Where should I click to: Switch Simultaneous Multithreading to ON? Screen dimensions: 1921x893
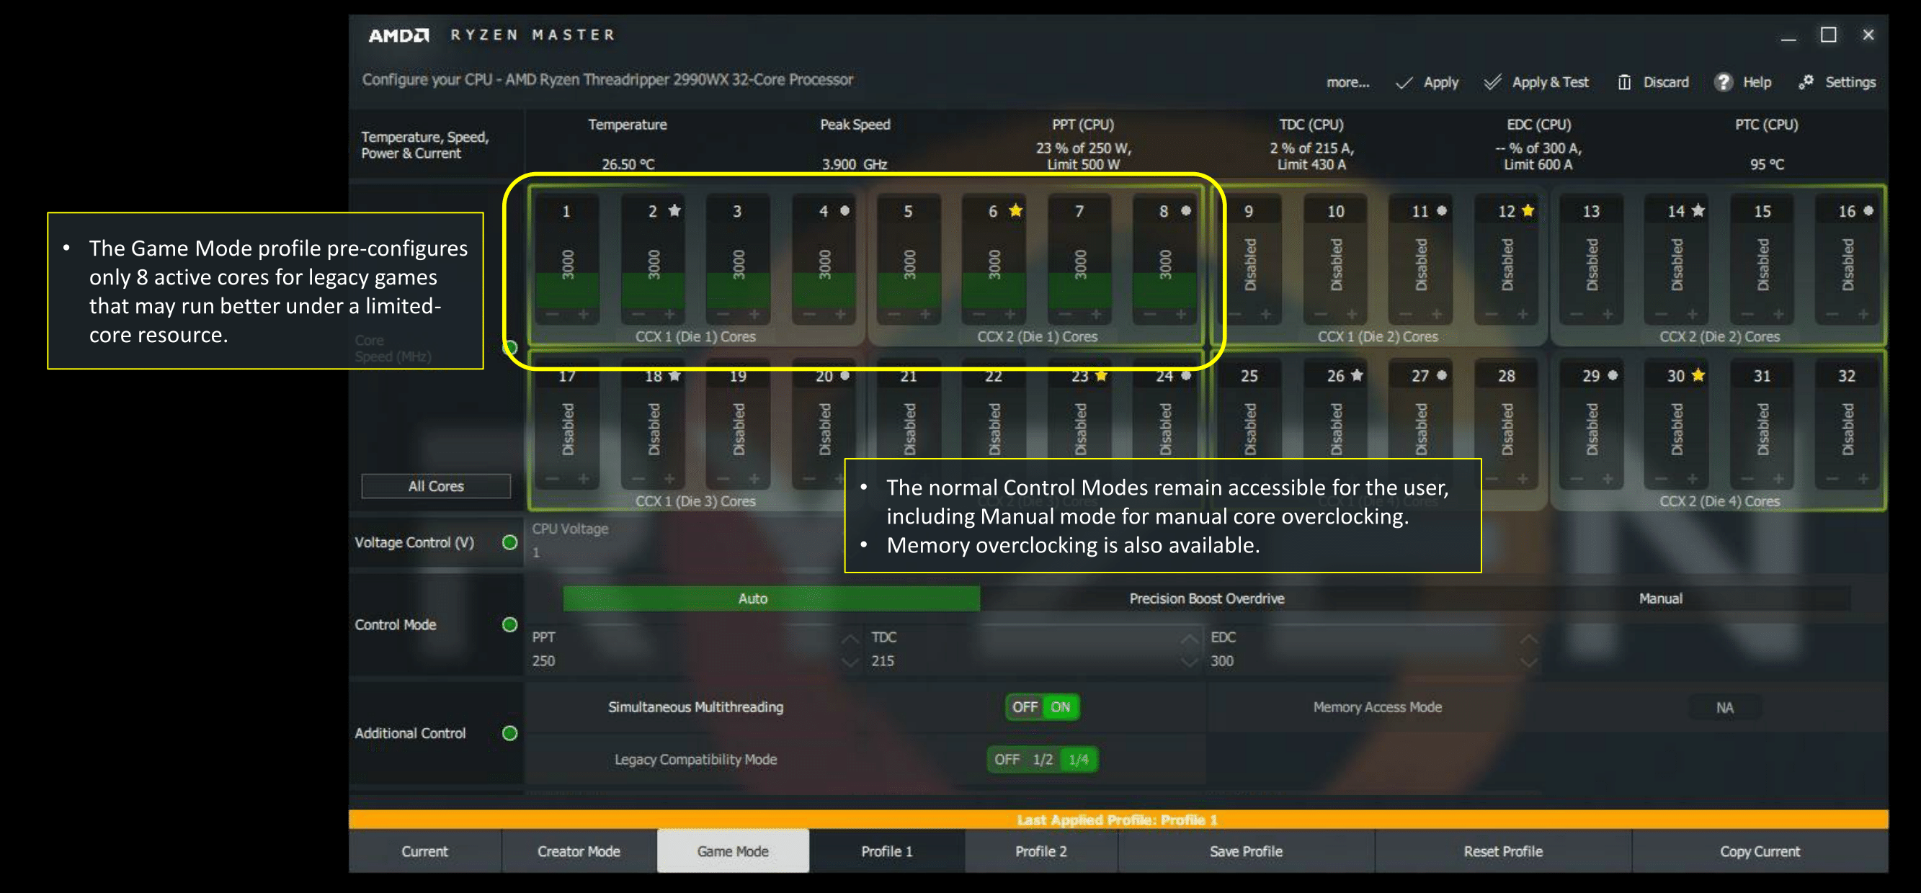(x=1061, y=706)
